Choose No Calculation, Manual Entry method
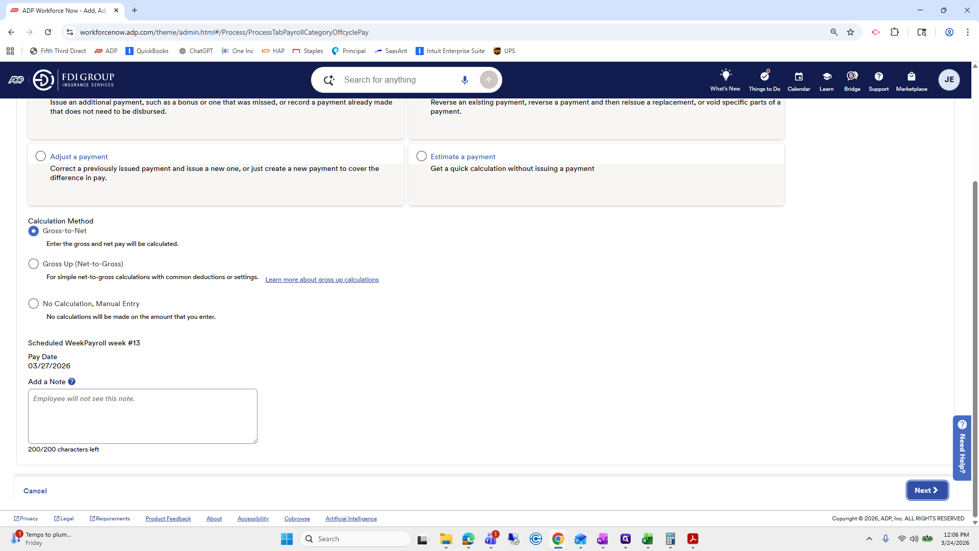 click(x=34, y=304)
